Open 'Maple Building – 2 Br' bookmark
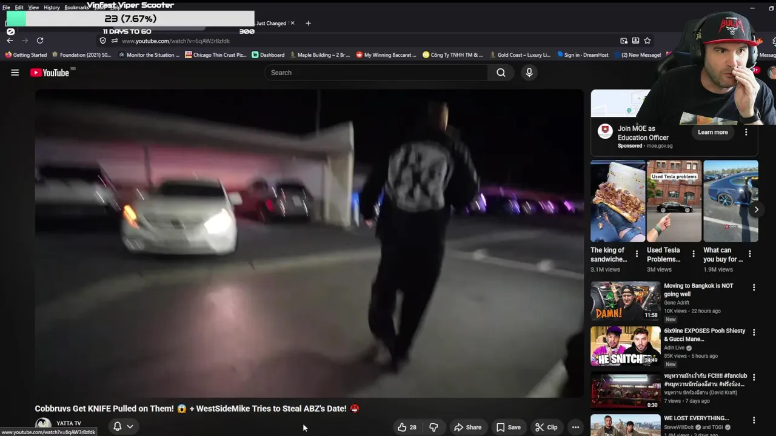 click(x=320, y=54)
